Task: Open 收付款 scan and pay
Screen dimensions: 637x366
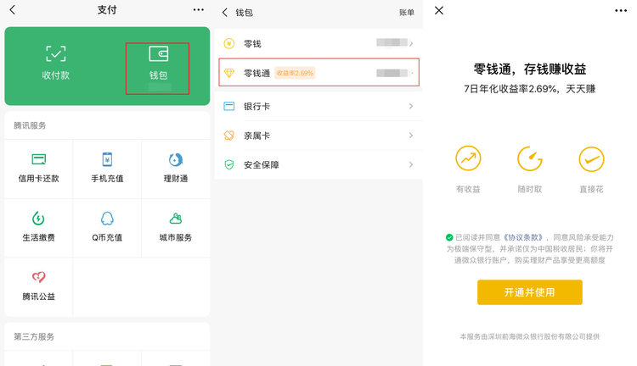Action: click(x=56, y=63)
